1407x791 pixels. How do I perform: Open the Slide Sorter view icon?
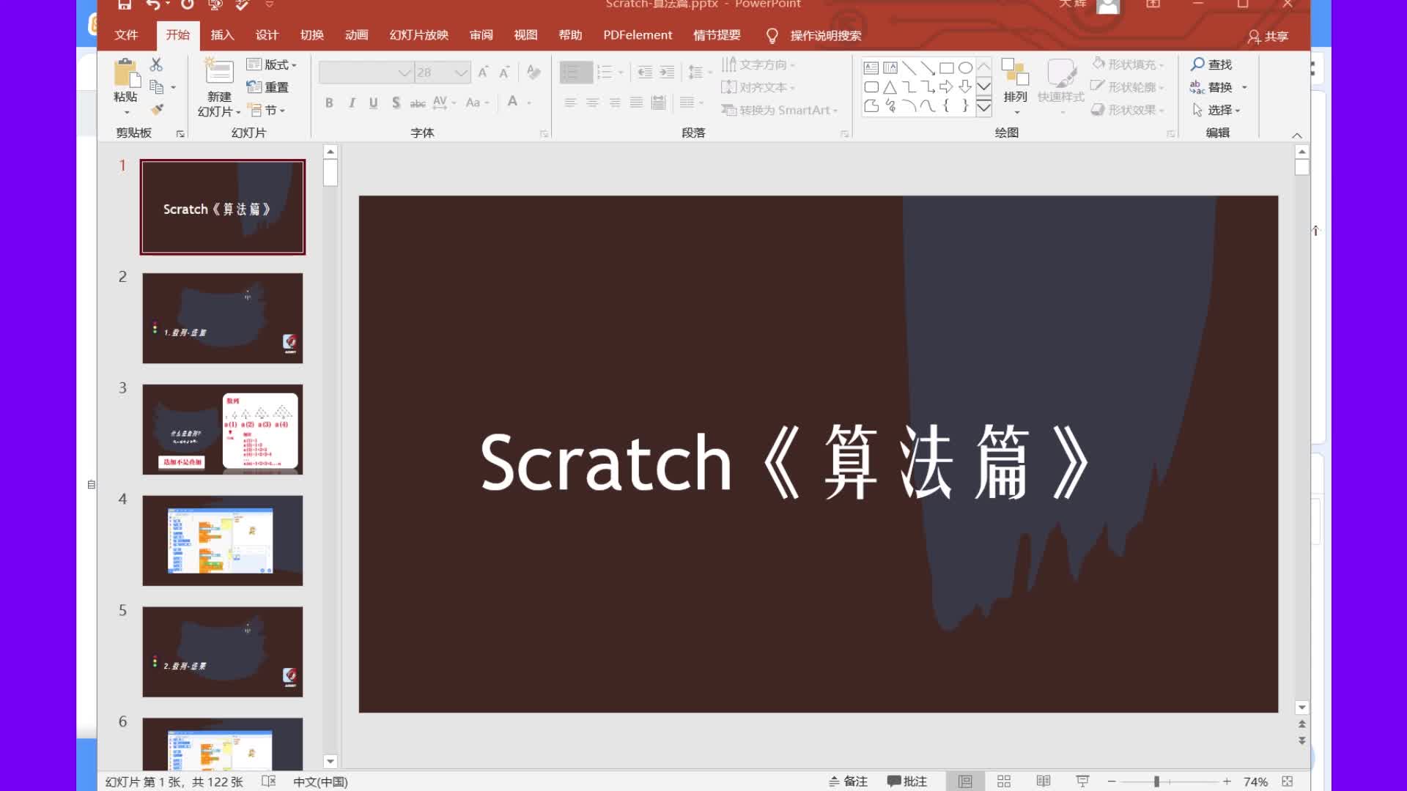point(1004,781)
